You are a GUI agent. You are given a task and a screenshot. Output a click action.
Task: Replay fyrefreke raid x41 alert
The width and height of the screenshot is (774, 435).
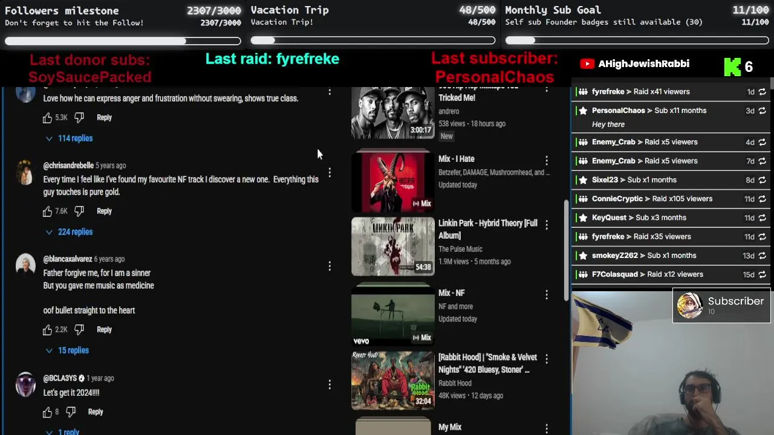point(762,92)
